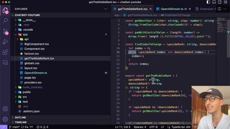Toggle primary side bar layout icon
230x129 pixels.
point(208,2)
